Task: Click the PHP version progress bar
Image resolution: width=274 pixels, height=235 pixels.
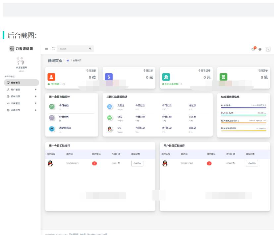Action: [x=244, y=108]
